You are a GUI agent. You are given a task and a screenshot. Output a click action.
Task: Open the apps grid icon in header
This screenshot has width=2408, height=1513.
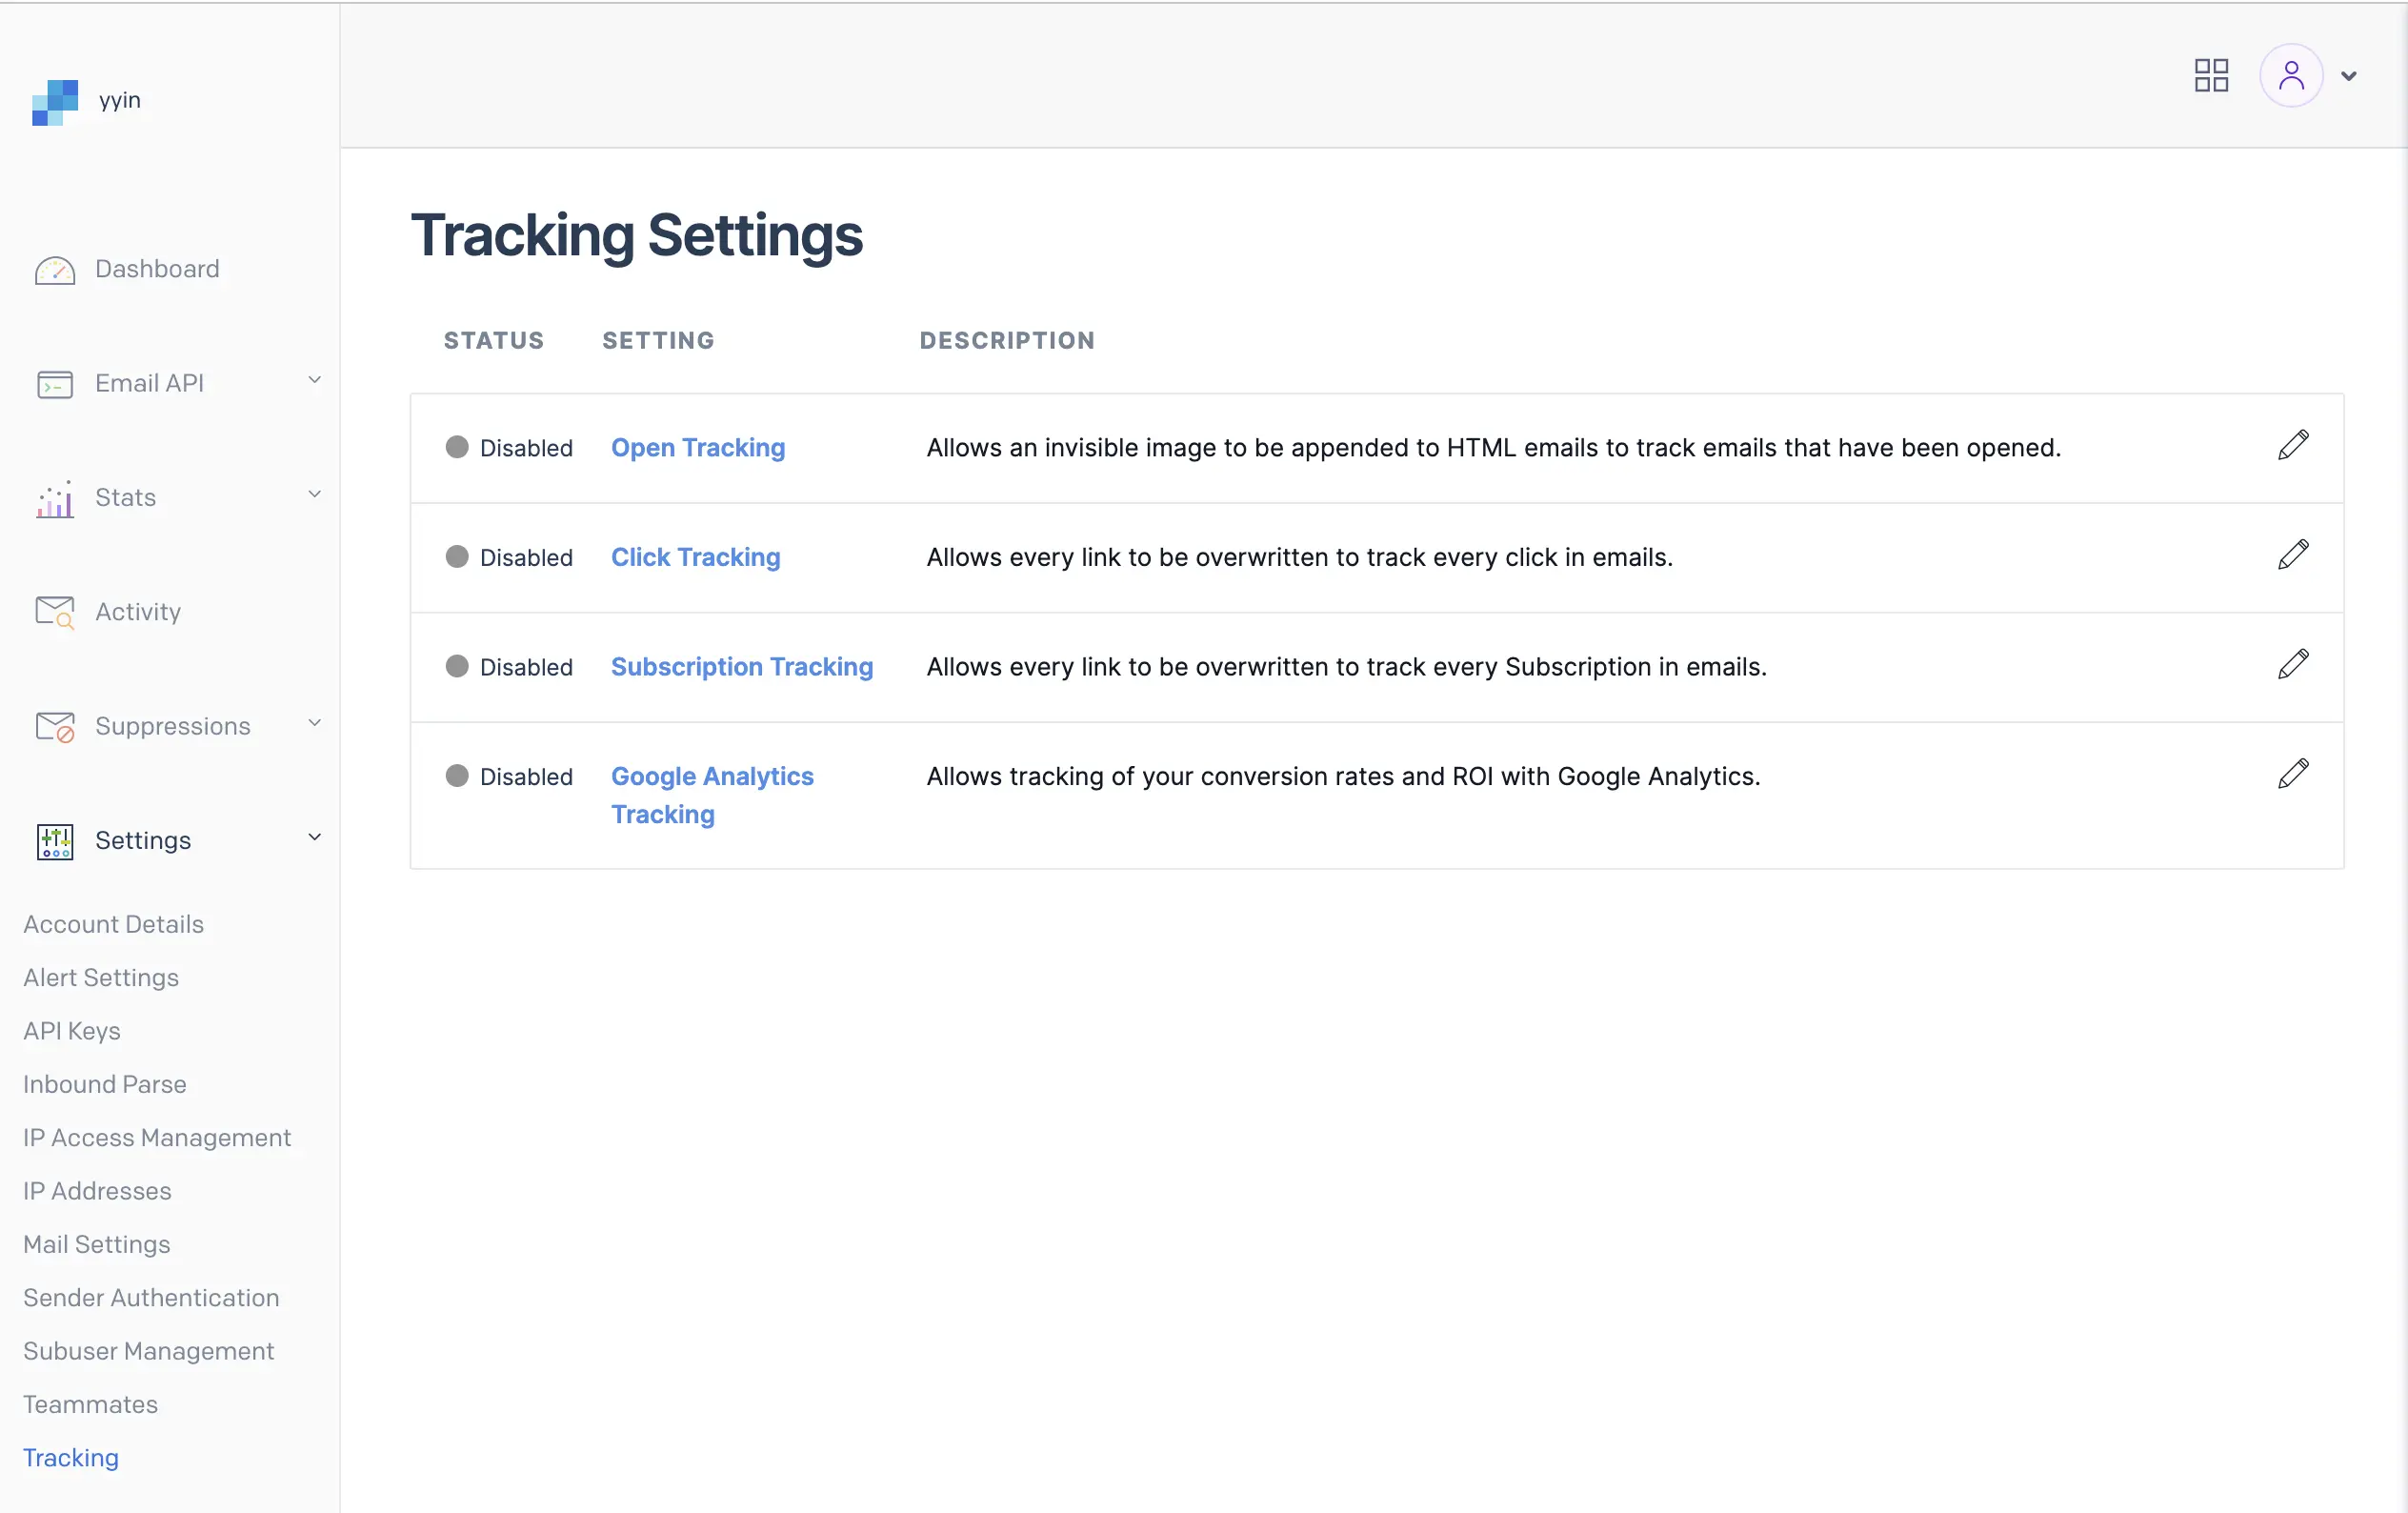2211,75
